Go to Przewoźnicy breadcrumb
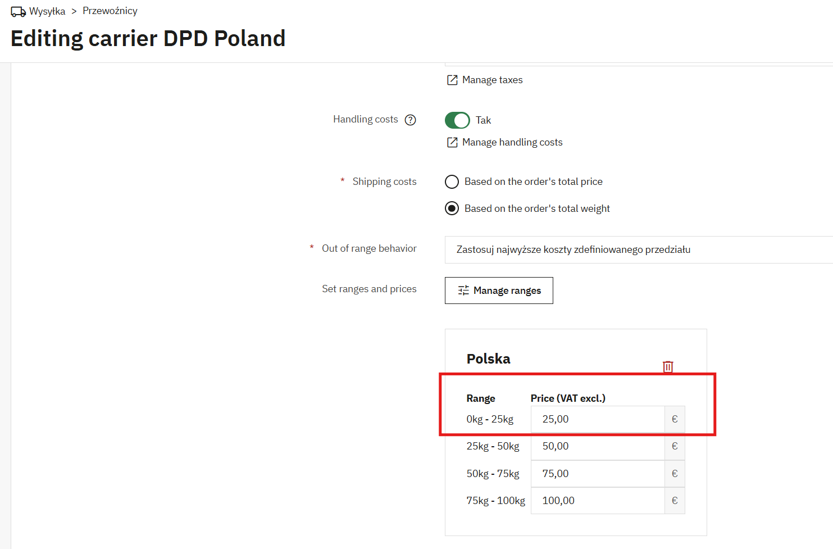Screen dimensions: 833x549 (x=110, y=11)
